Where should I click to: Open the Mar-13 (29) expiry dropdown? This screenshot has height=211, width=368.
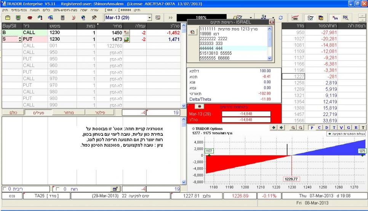149,18
